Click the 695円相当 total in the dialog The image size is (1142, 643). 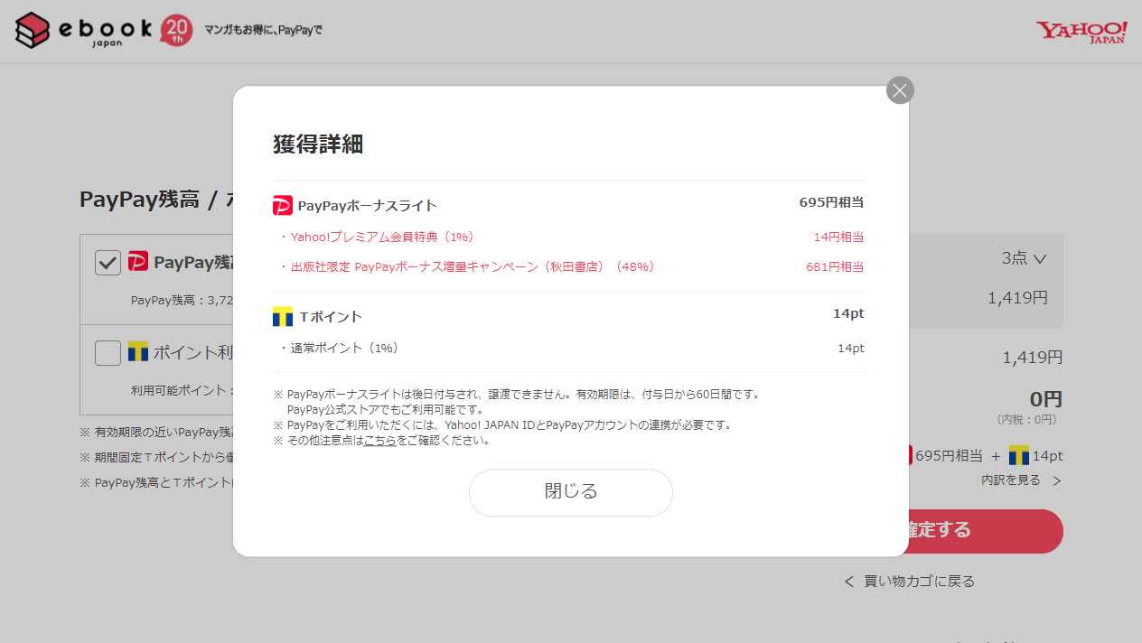(831, 202)
